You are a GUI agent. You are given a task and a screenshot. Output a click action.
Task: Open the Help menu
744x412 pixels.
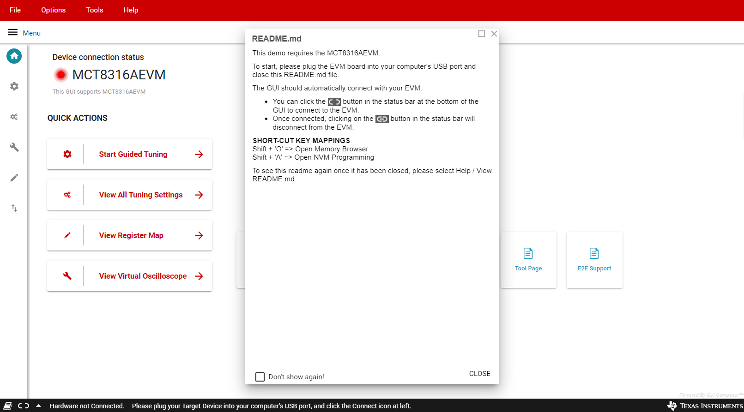[131, 10]
